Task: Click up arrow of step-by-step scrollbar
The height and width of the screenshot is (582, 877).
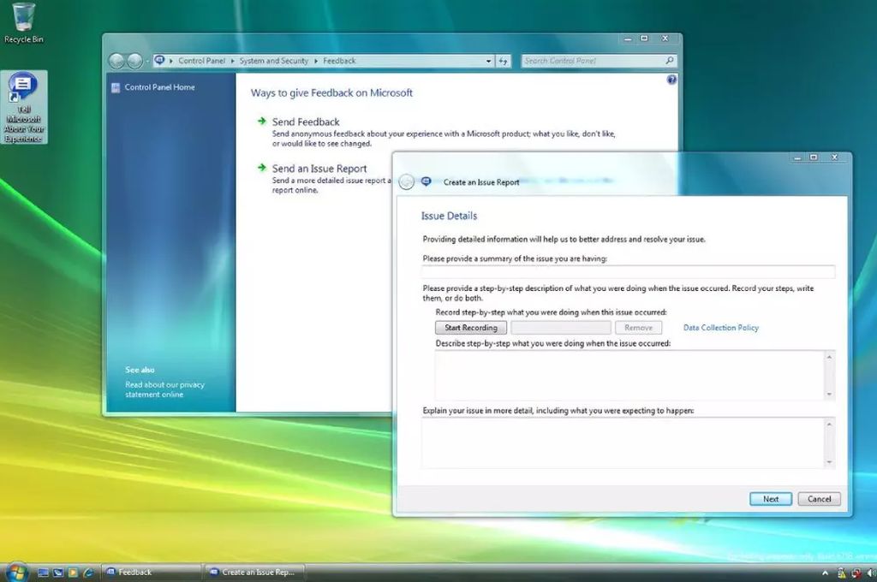Action: coord(829,357)
